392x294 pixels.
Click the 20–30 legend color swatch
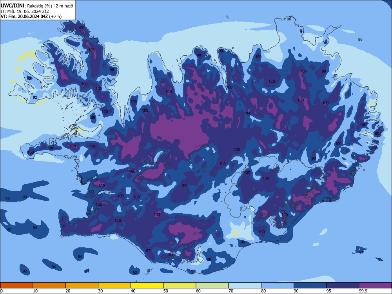coord(82,285)
